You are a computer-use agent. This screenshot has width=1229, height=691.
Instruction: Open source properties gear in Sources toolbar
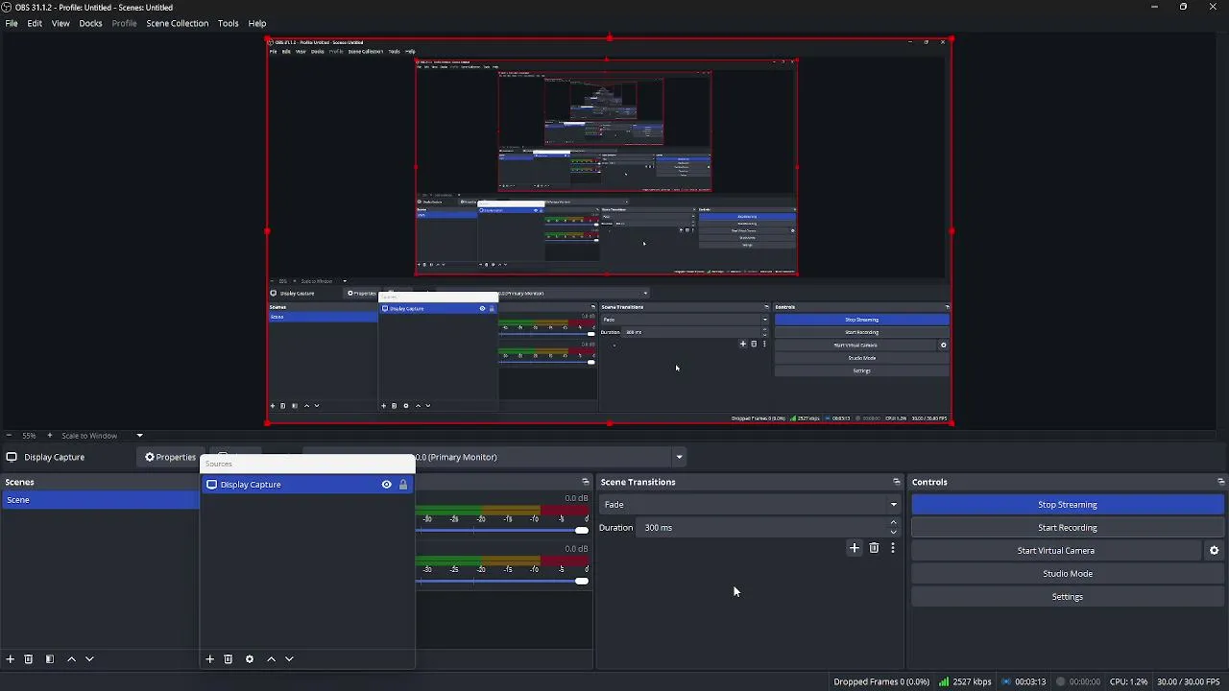click(250, 659)
